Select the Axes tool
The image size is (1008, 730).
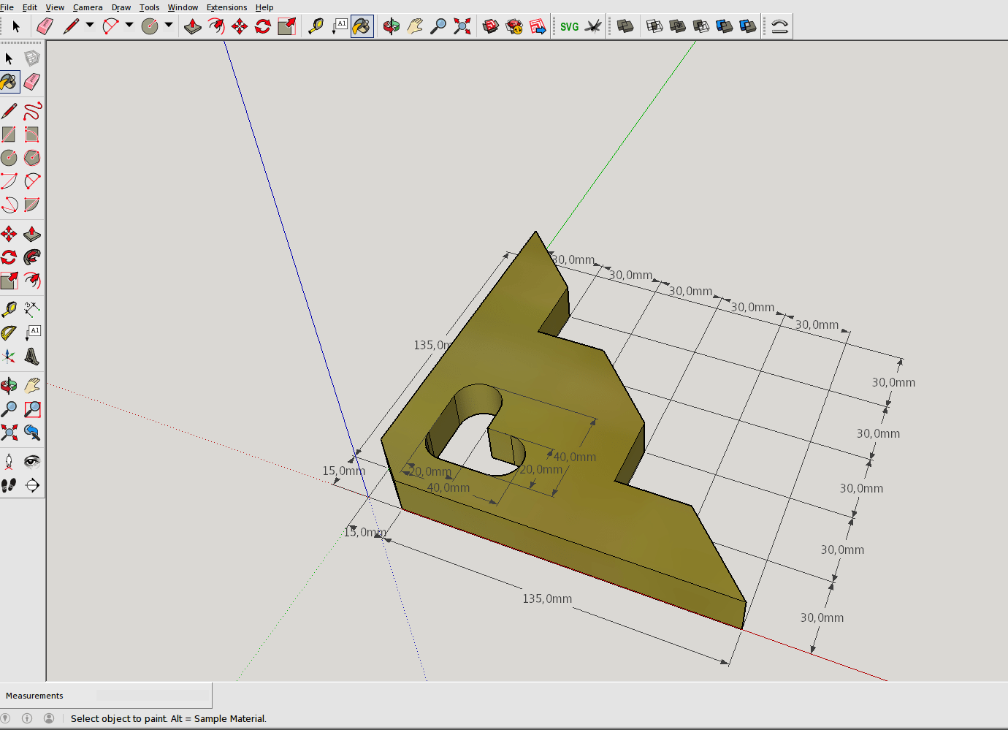point(9,357)
